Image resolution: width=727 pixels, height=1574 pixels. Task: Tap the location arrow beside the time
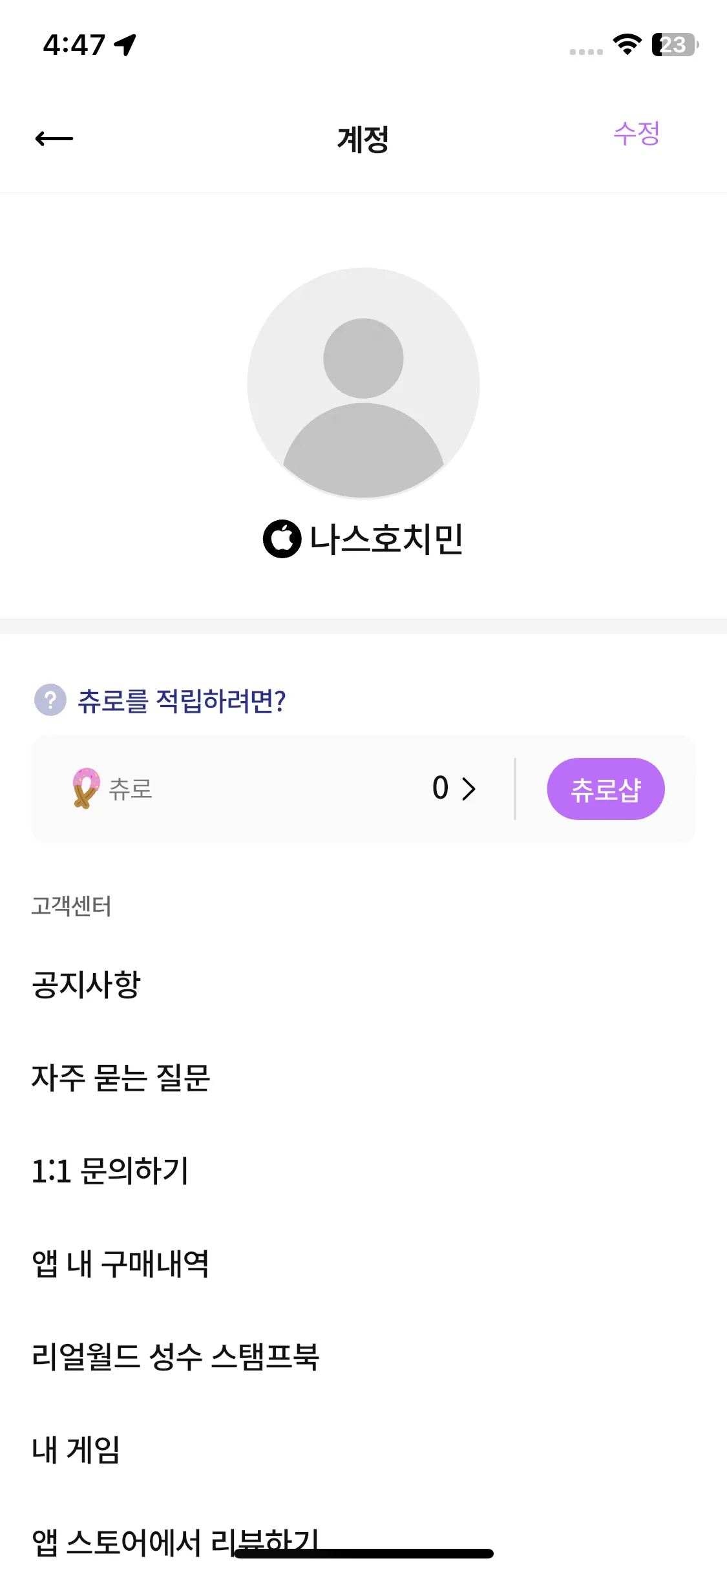[x=125, y=45]
